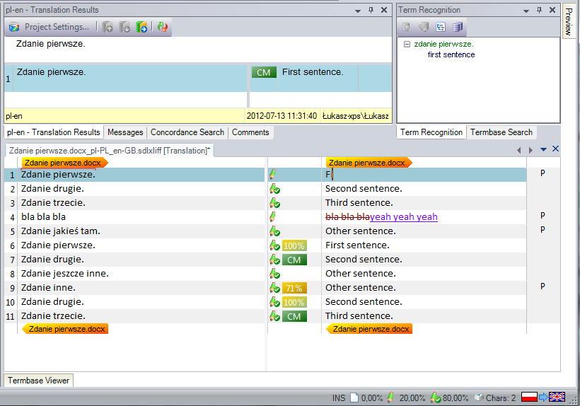Click the British flag in the status bar

pyautogui.click(x=557, y=398)
